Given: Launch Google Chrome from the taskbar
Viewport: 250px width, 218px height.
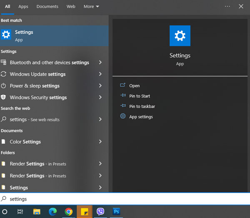Looking at the screenshot, I should pyautogui.click(x=69, y=212).
